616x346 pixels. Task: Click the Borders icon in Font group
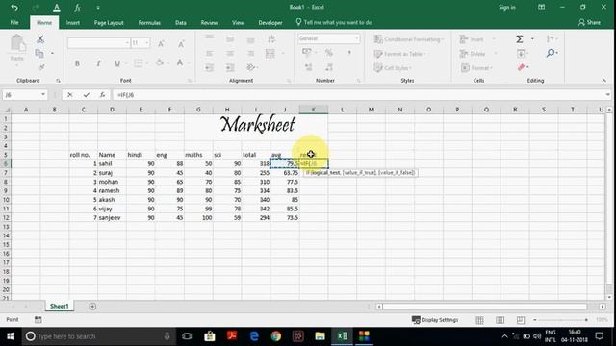click(138, 63)
